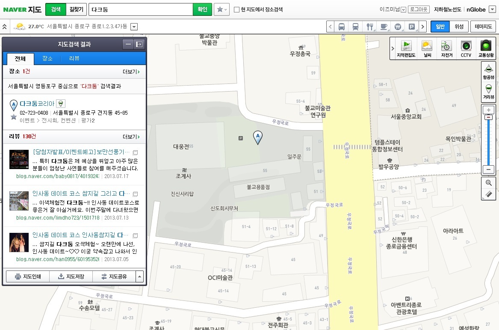Show restaurants with fork-and-knife icon
The image size is (499, 330).
point(369,27)
